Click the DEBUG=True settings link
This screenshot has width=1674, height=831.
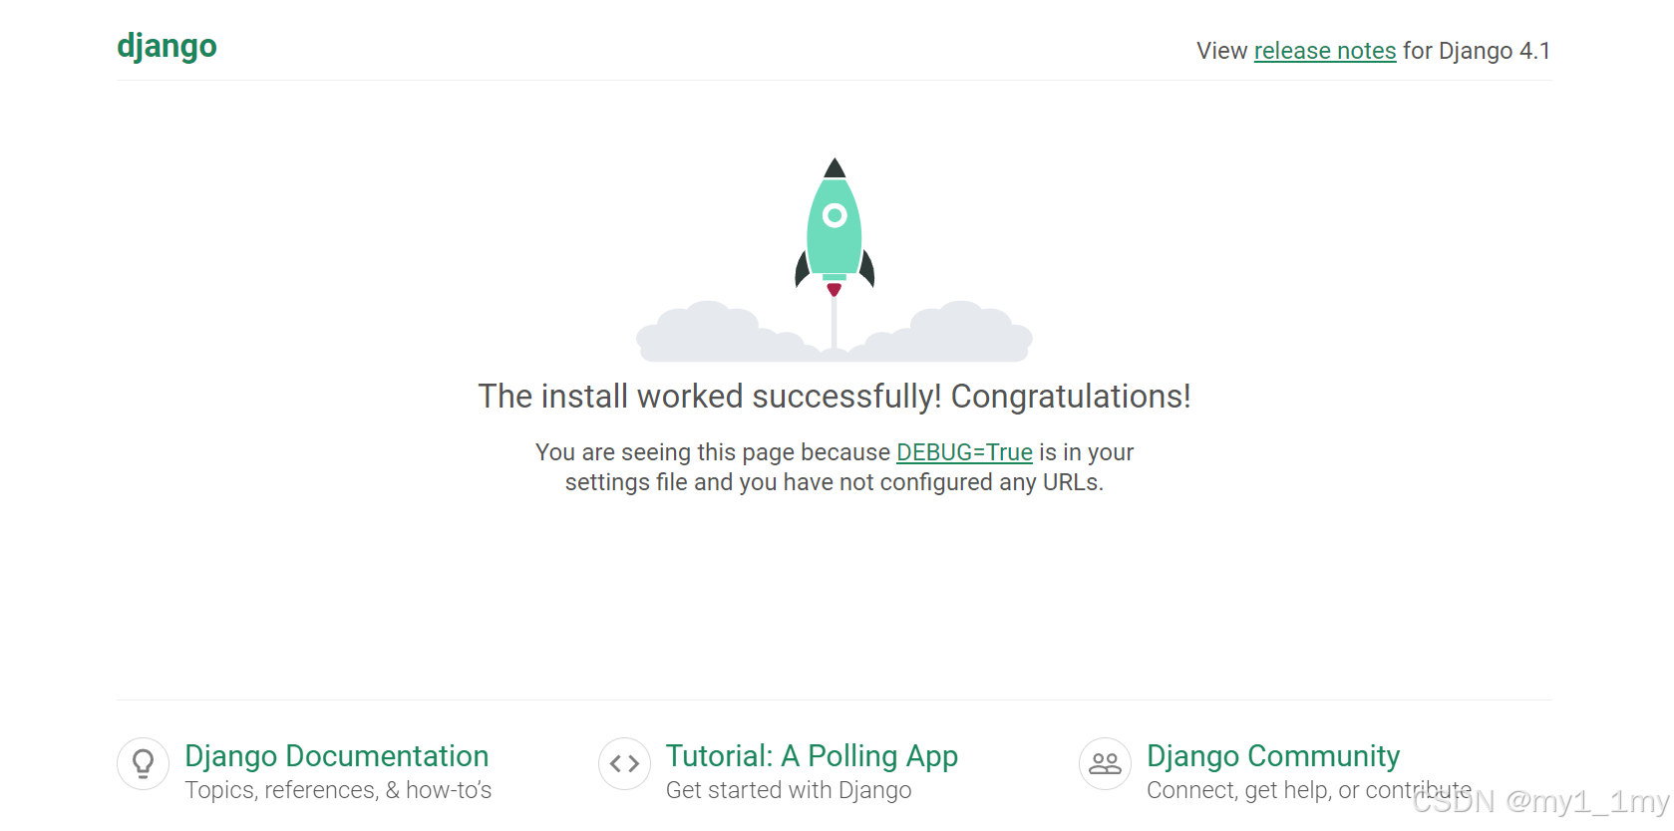pos(963,452)
